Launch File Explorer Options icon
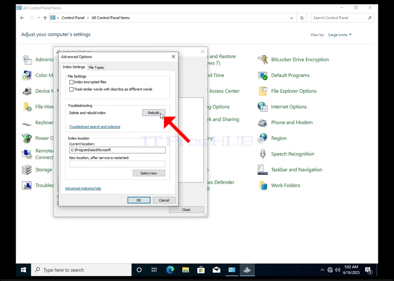394x281 pixels. (263, 91)
